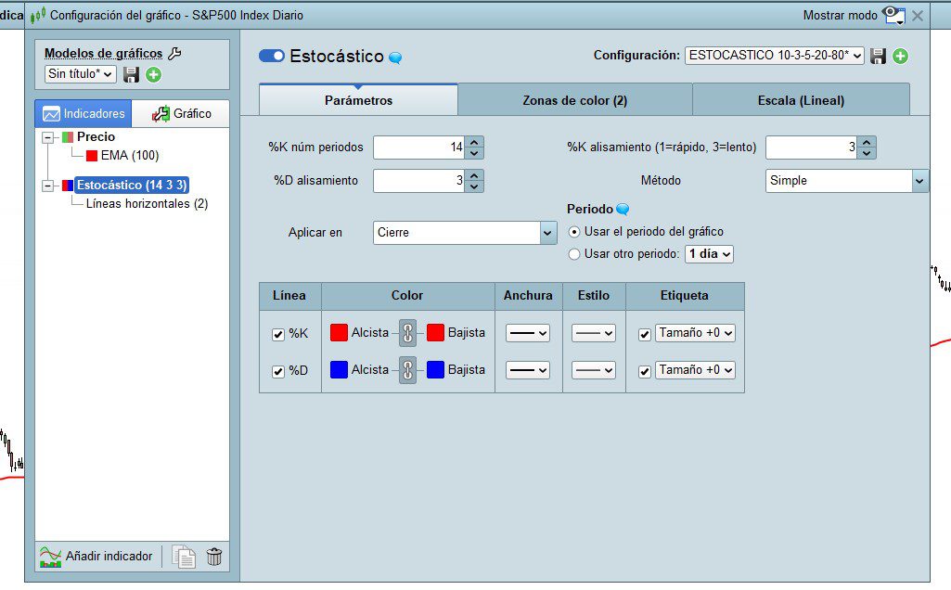Change the %D Alcista blue color swatch

point(339,370)
